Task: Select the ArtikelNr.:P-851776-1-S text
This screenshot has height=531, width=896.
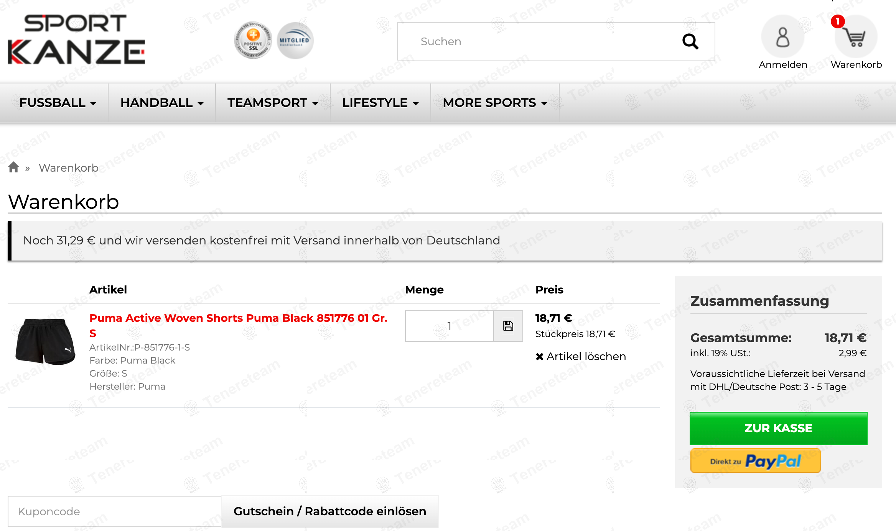Action: [140, 347]
